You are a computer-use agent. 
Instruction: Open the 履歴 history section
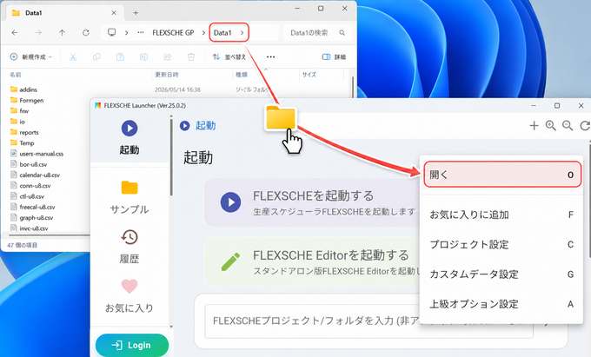(129, 247)
